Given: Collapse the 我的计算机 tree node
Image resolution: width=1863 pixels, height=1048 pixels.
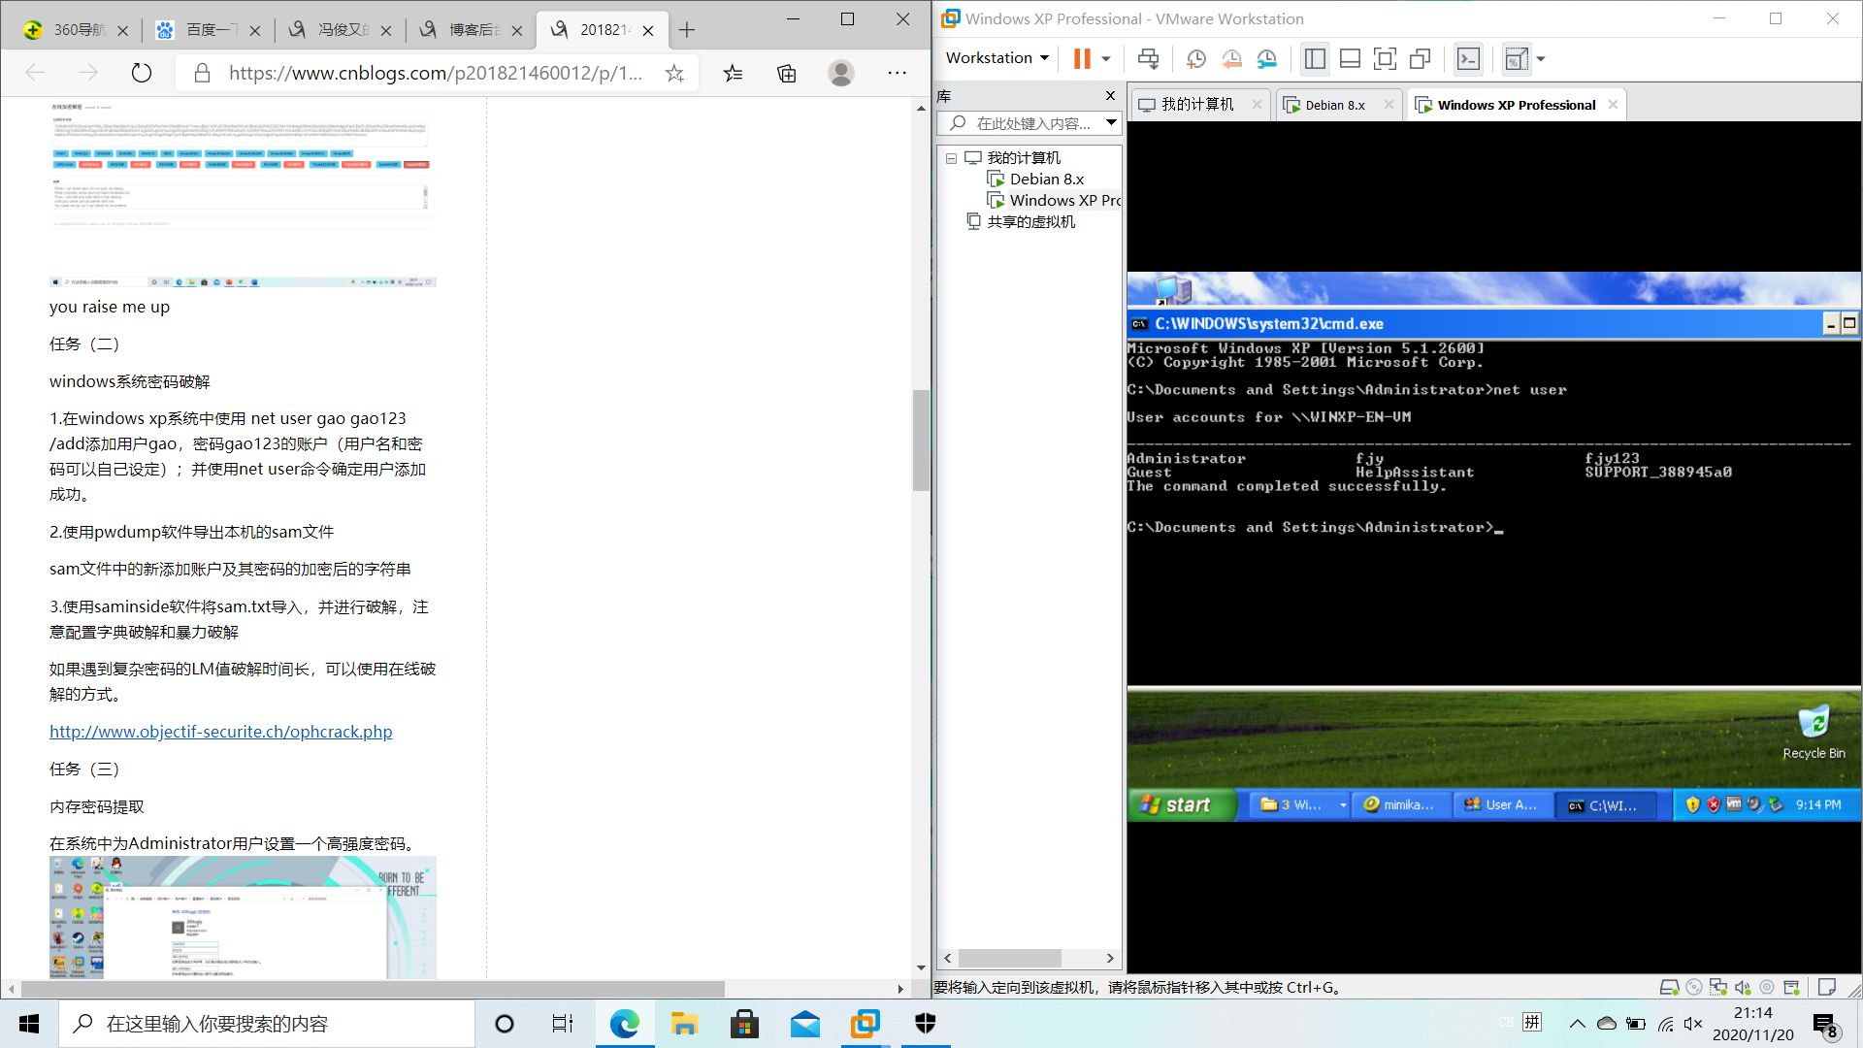Looking at the screenshot, I should click(x=951, y=158).
